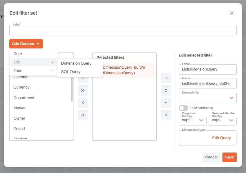This screenshot has width=246, height=173.
Task: Toggle the Is Mandatory switch
Action: tap(183, 108)
